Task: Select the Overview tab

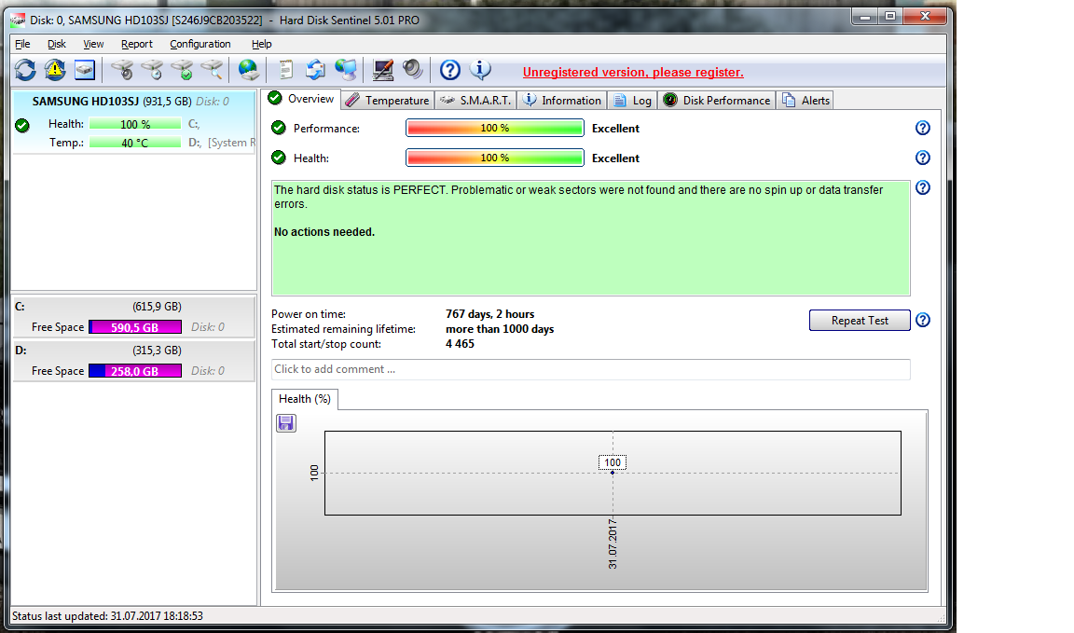Action: point(301,99)
